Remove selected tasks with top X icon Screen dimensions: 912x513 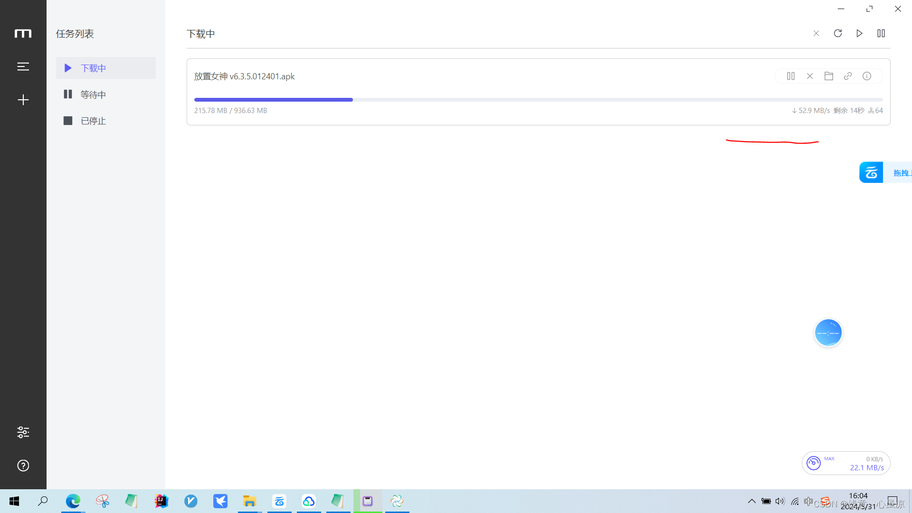click(816, 33)
